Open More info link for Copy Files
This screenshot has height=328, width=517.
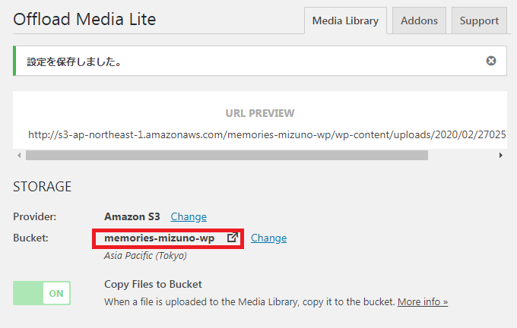423,301
